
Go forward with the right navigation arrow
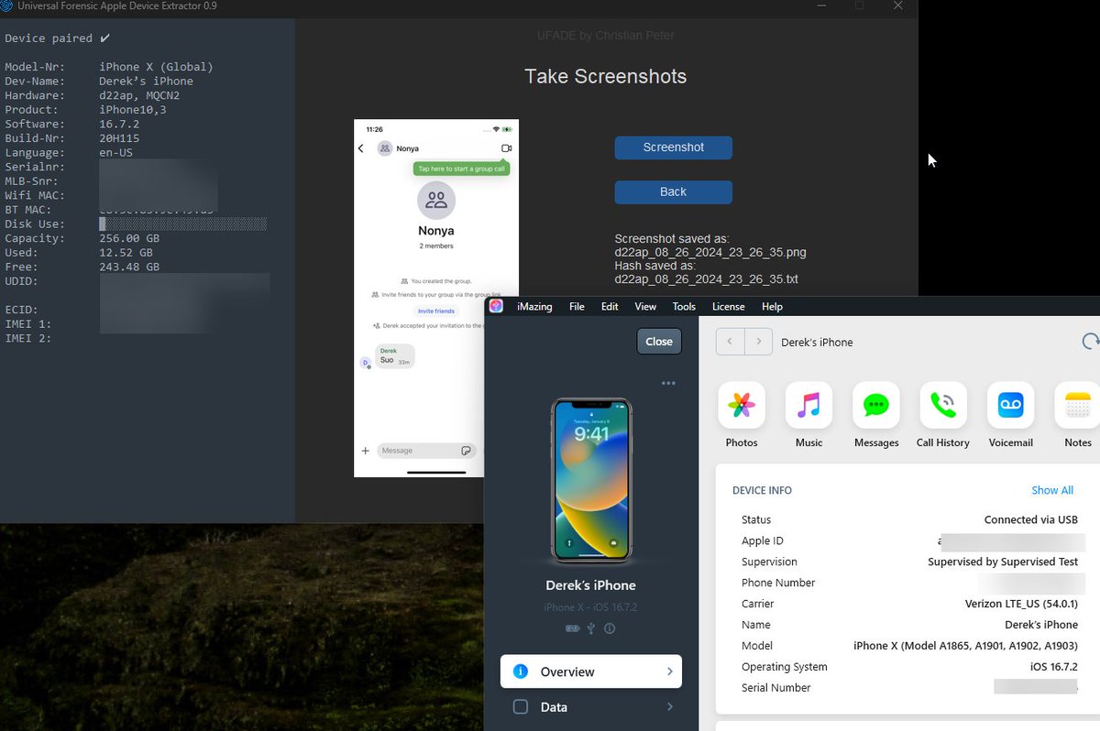tap(758, 342)
